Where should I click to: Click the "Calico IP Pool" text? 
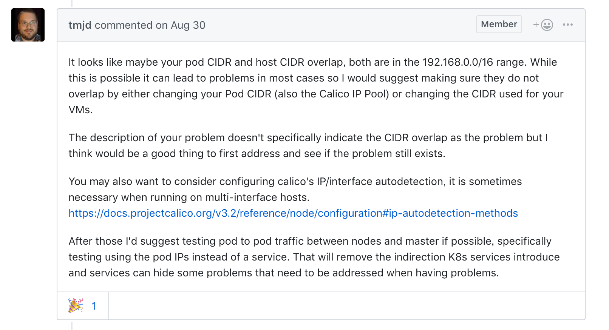[x=354, y=94]
